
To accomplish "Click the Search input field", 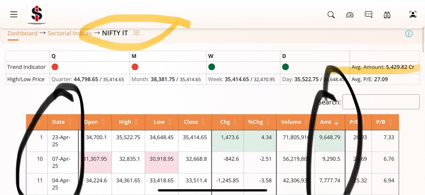I will click(x=381, y=102).
